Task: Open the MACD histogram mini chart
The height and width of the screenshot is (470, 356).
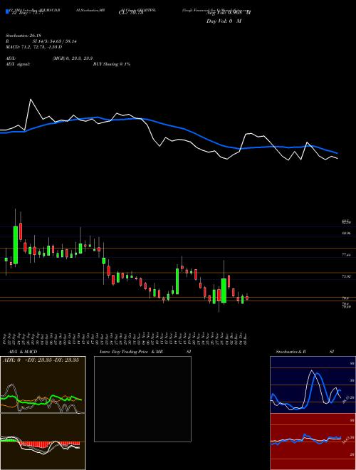Action: 43,442
